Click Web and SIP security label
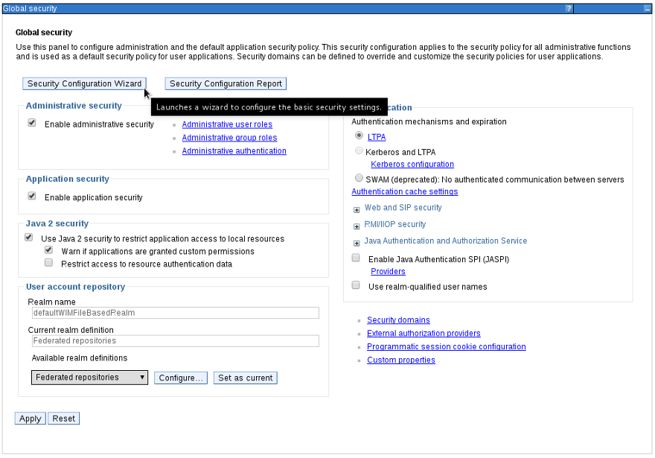 pyautogui.click(x=403, y=208)
